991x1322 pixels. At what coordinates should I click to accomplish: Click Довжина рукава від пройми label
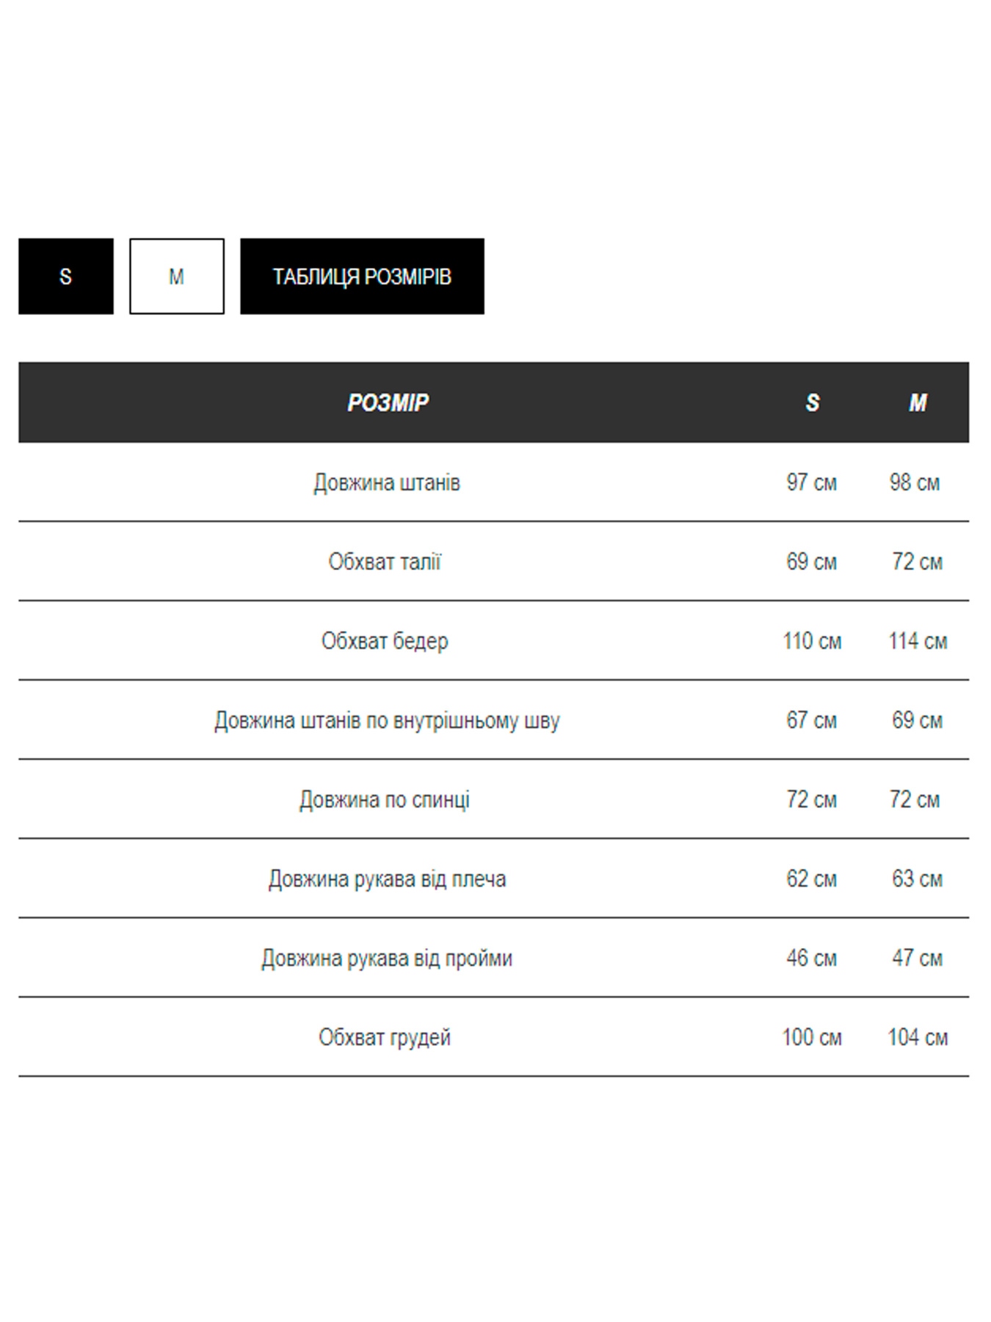click(387, 958)
